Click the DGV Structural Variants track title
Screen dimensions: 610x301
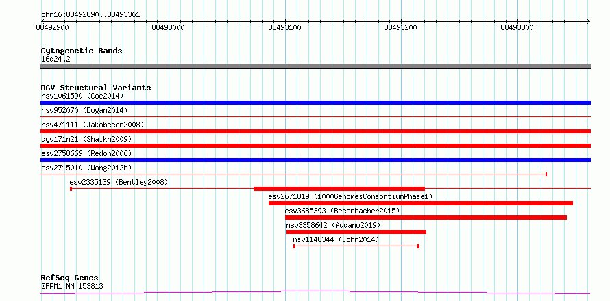click(x=96, y=88)
